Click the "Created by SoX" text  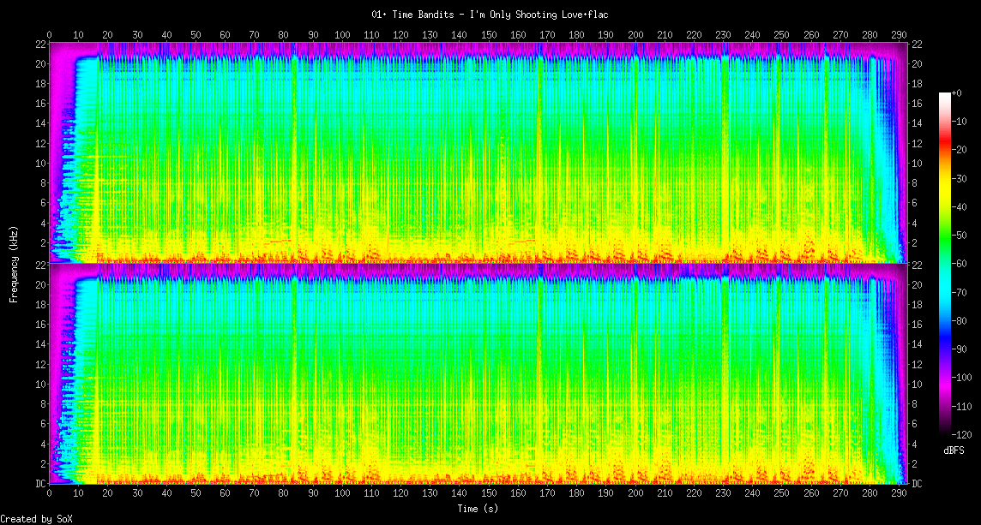coord(36,519)
